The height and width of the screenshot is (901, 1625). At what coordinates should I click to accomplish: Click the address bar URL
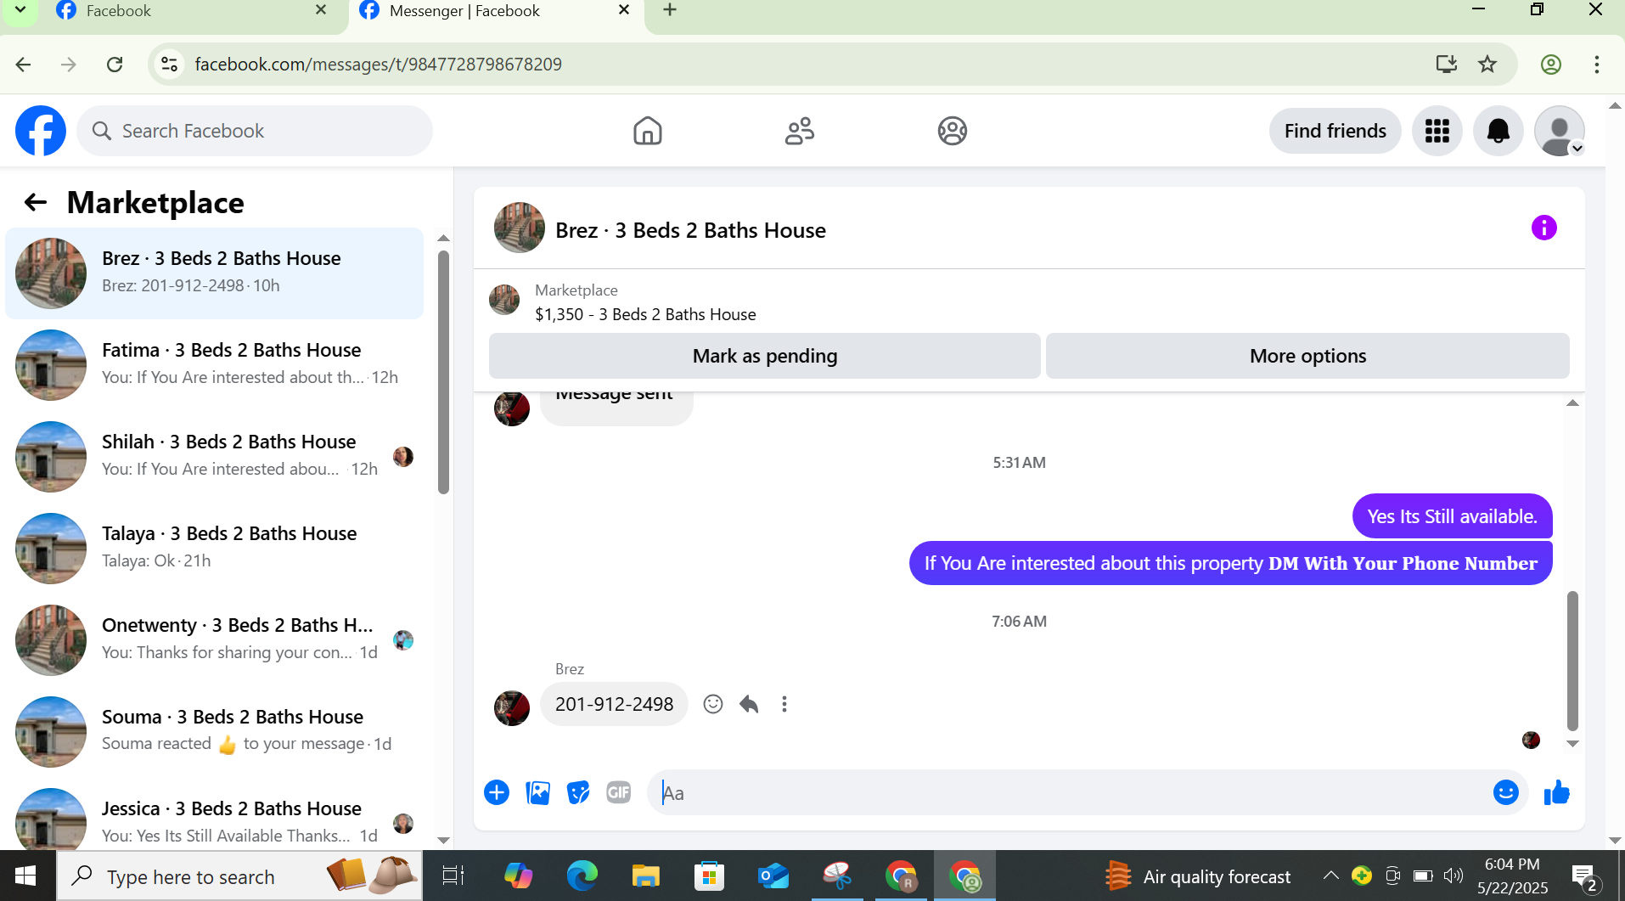pos(379,65)
